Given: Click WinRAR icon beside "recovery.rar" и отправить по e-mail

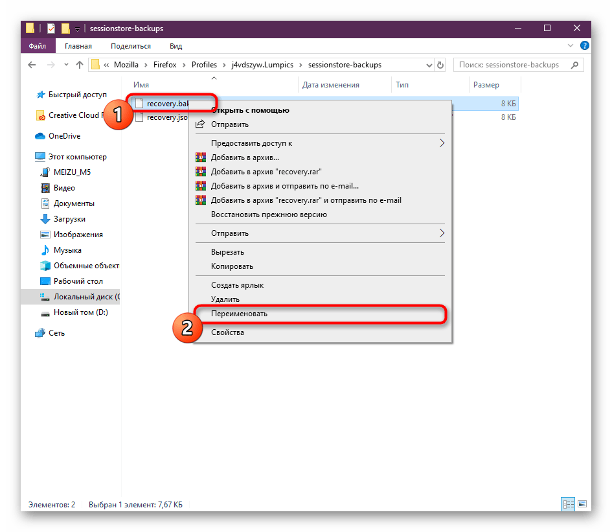Looking at the screenshot, I should (201, 200).
